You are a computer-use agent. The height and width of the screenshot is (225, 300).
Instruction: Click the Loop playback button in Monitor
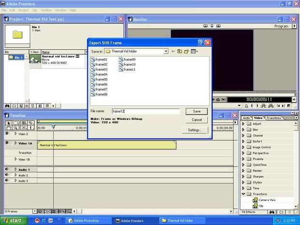point(218,100)
